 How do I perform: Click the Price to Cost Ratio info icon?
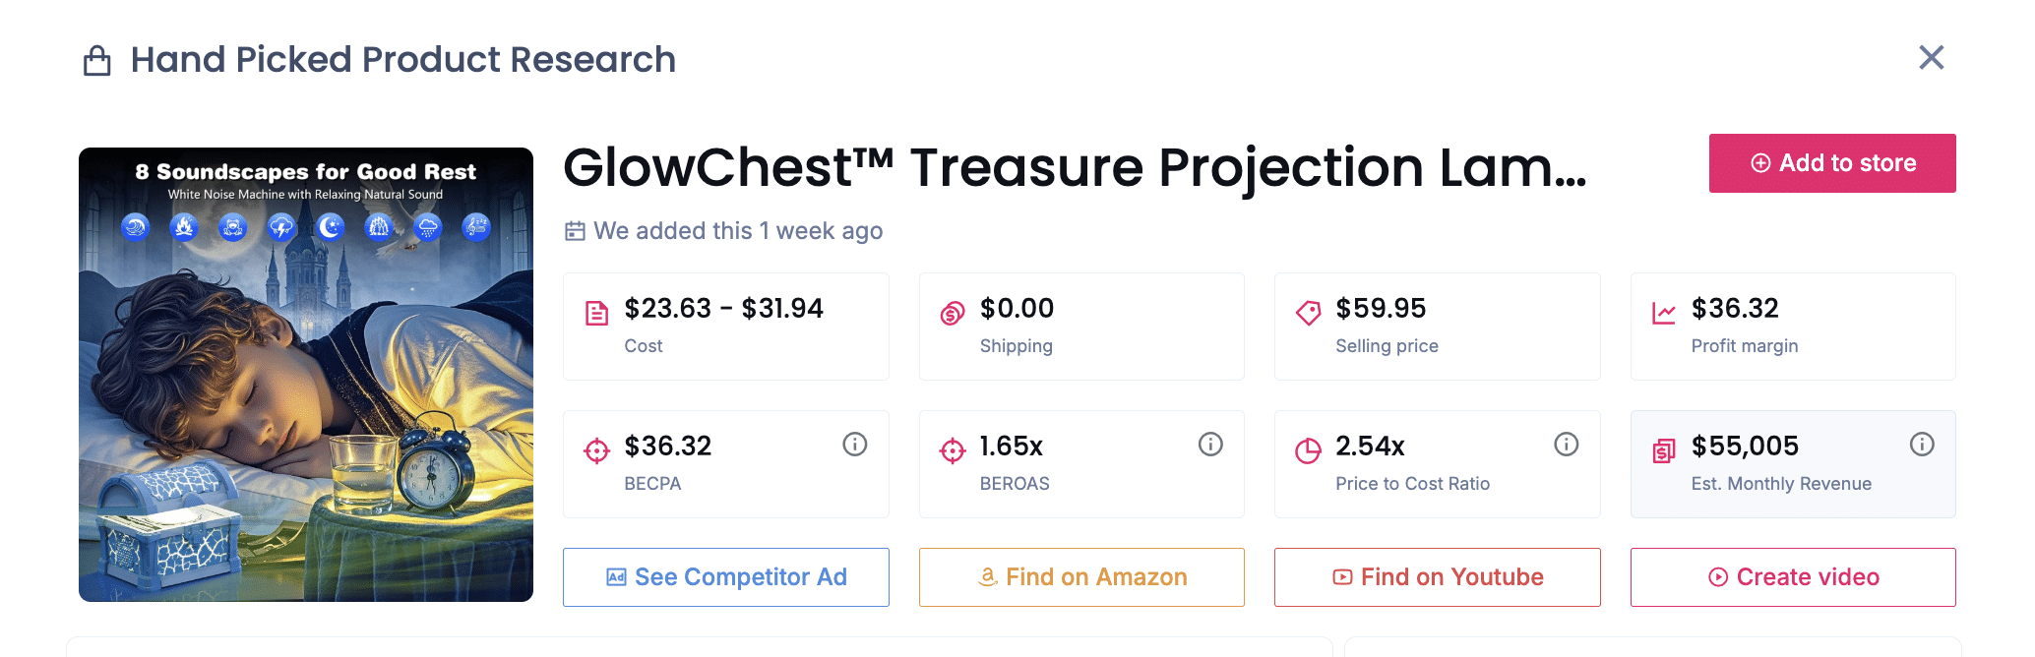coord(1567,445)
